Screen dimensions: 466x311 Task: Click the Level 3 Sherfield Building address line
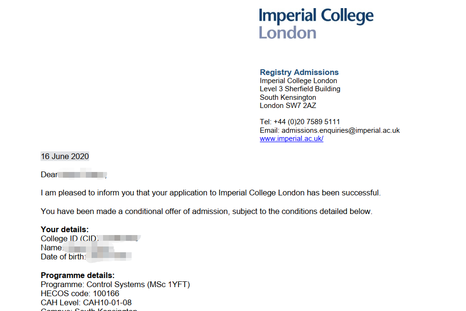(300, 89)
